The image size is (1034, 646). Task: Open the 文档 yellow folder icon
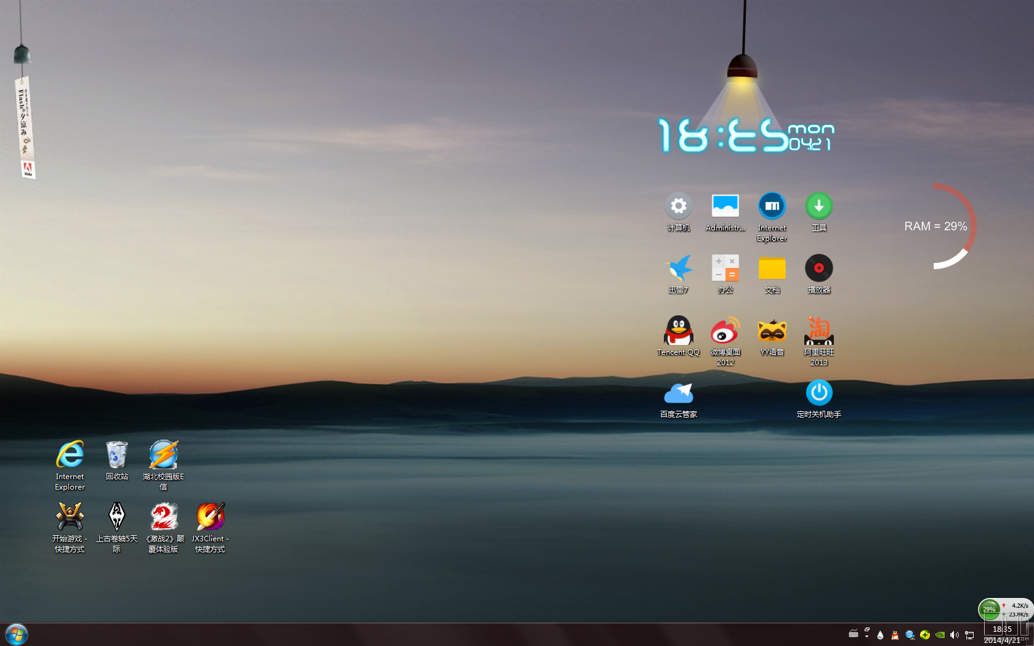click(772, 268)
